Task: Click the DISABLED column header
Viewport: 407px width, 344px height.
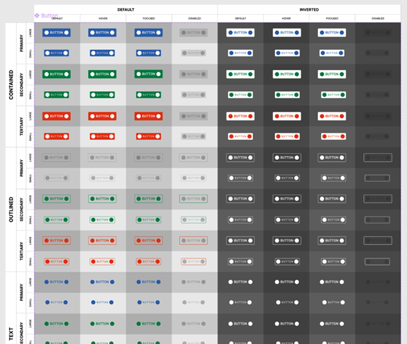Action: coord(194,18)
